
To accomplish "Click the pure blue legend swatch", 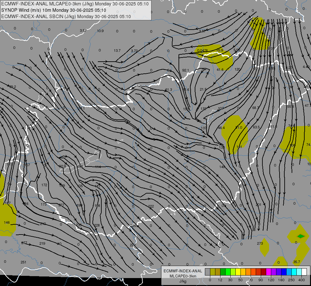I will point(284,272).
